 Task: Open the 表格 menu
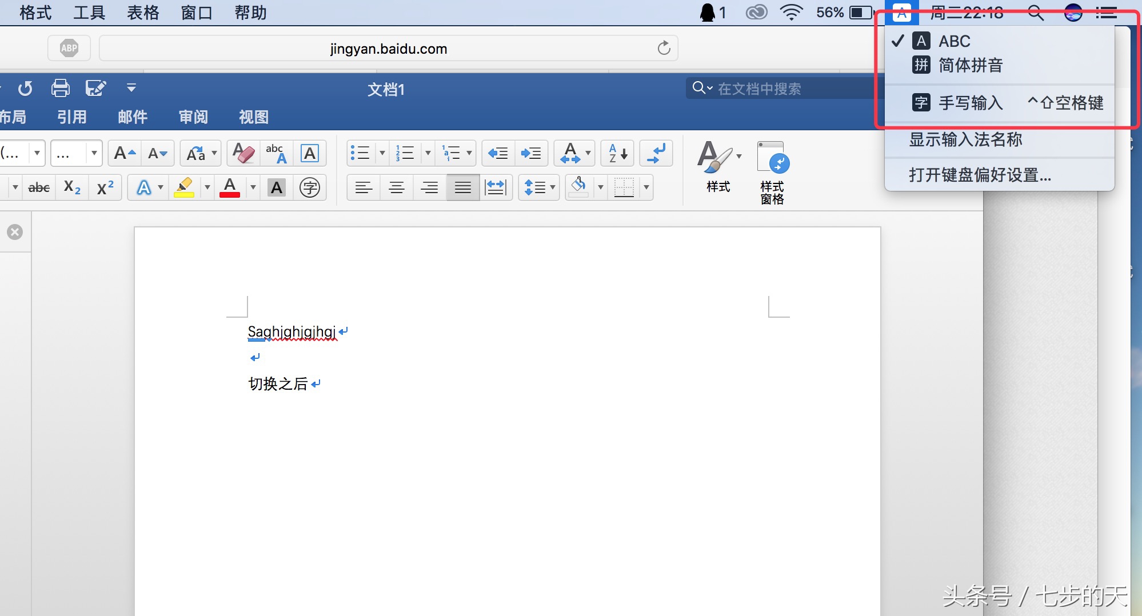click(x=143, y=13)
